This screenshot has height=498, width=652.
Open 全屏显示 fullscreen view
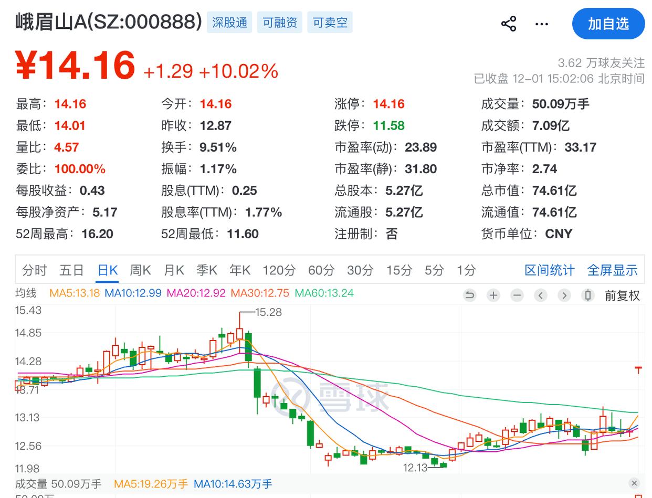[x=612, y=270]
